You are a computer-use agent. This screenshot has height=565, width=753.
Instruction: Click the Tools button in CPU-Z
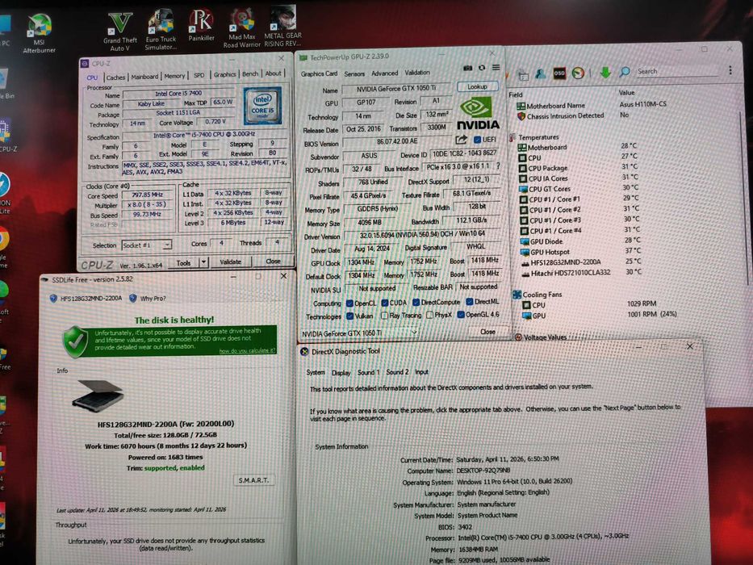tap(183, 263)
